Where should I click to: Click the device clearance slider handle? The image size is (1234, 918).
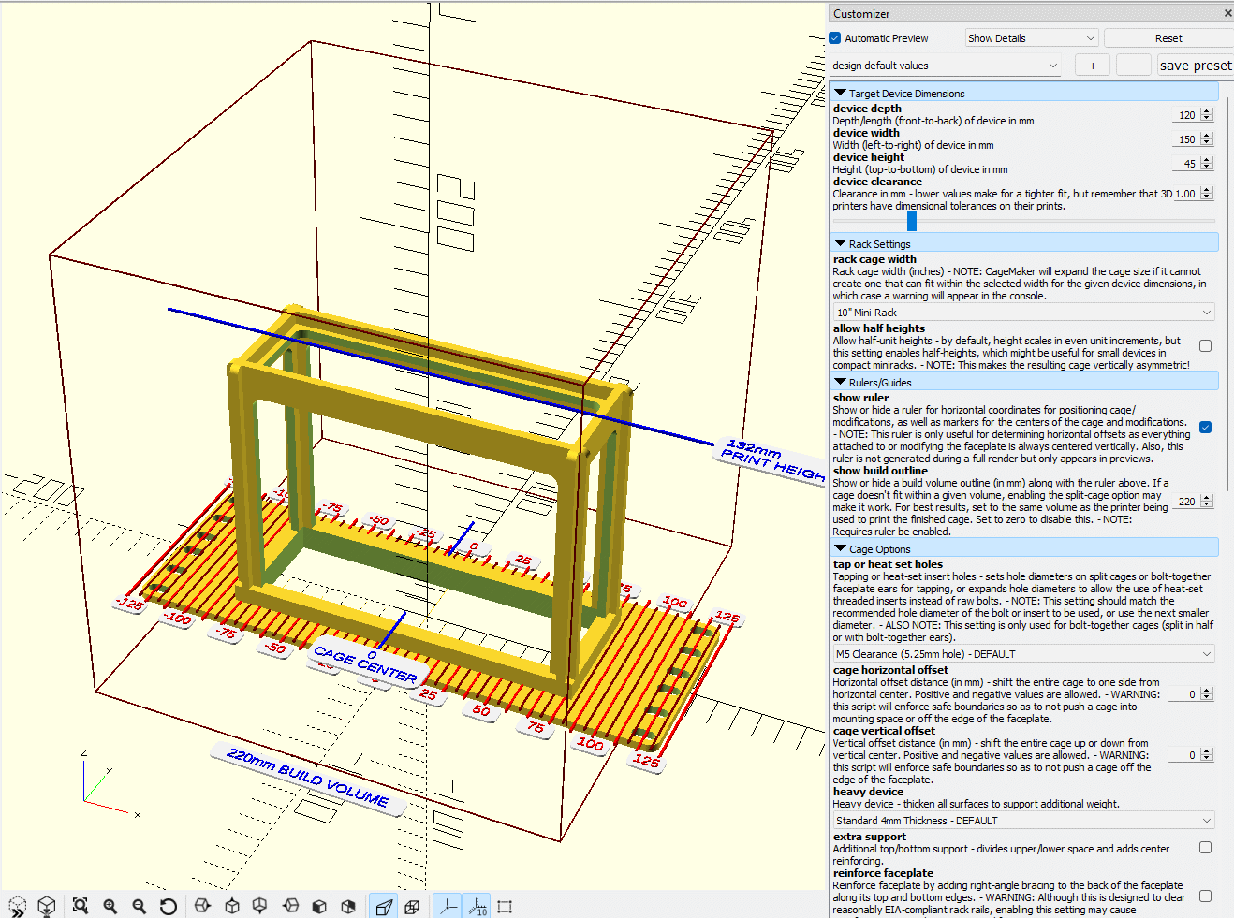coord(911,221)
